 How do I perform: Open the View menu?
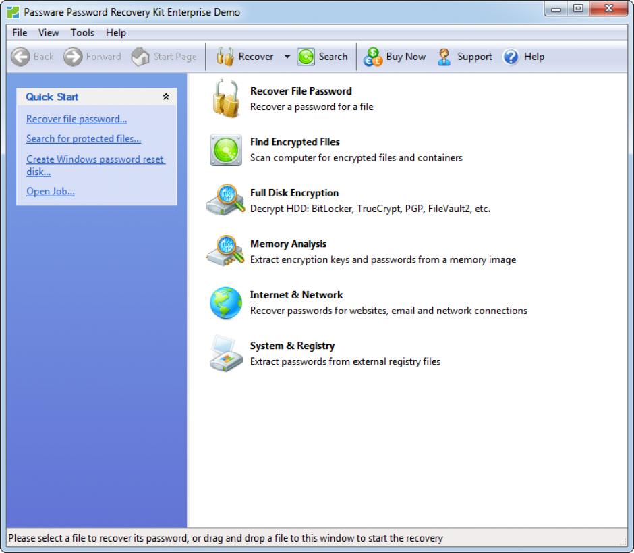(49, 33)
